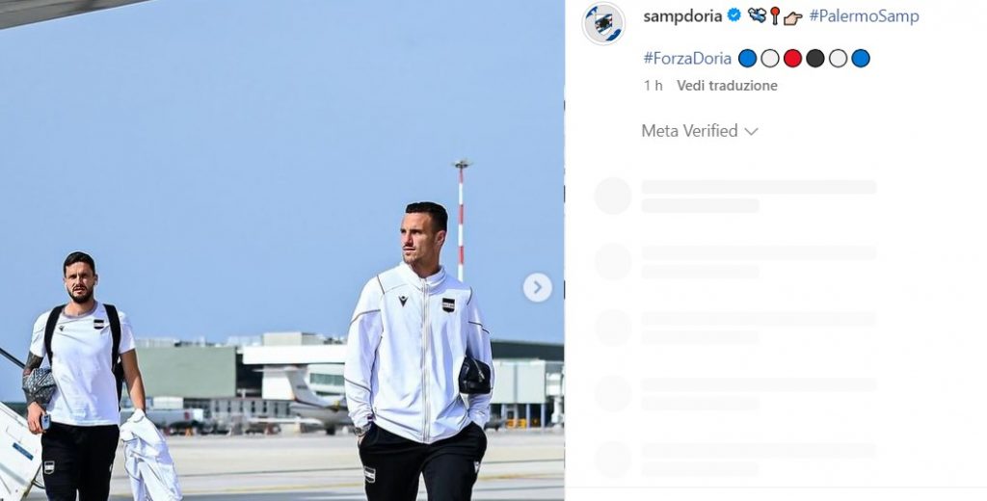
Task: Click the blue verified badge
Action: pyautogui.click(x=734, y=15)
